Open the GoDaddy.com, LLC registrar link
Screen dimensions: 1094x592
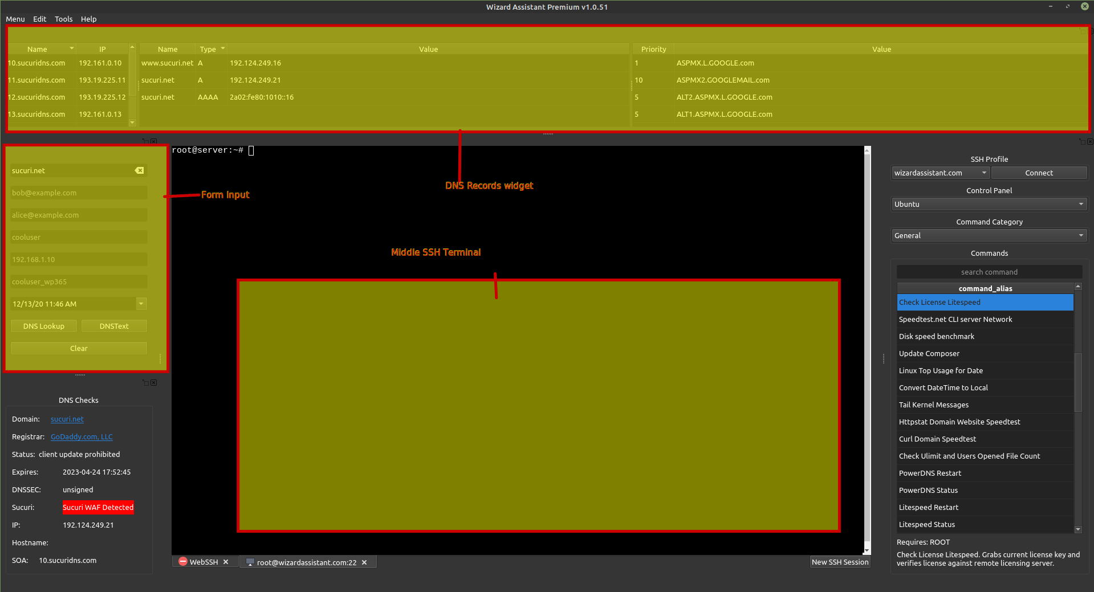tap(81, 436)
